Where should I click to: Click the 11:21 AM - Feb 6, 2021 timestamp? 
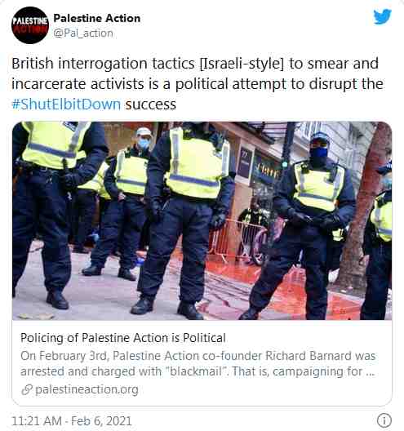(x=72, y=421)
